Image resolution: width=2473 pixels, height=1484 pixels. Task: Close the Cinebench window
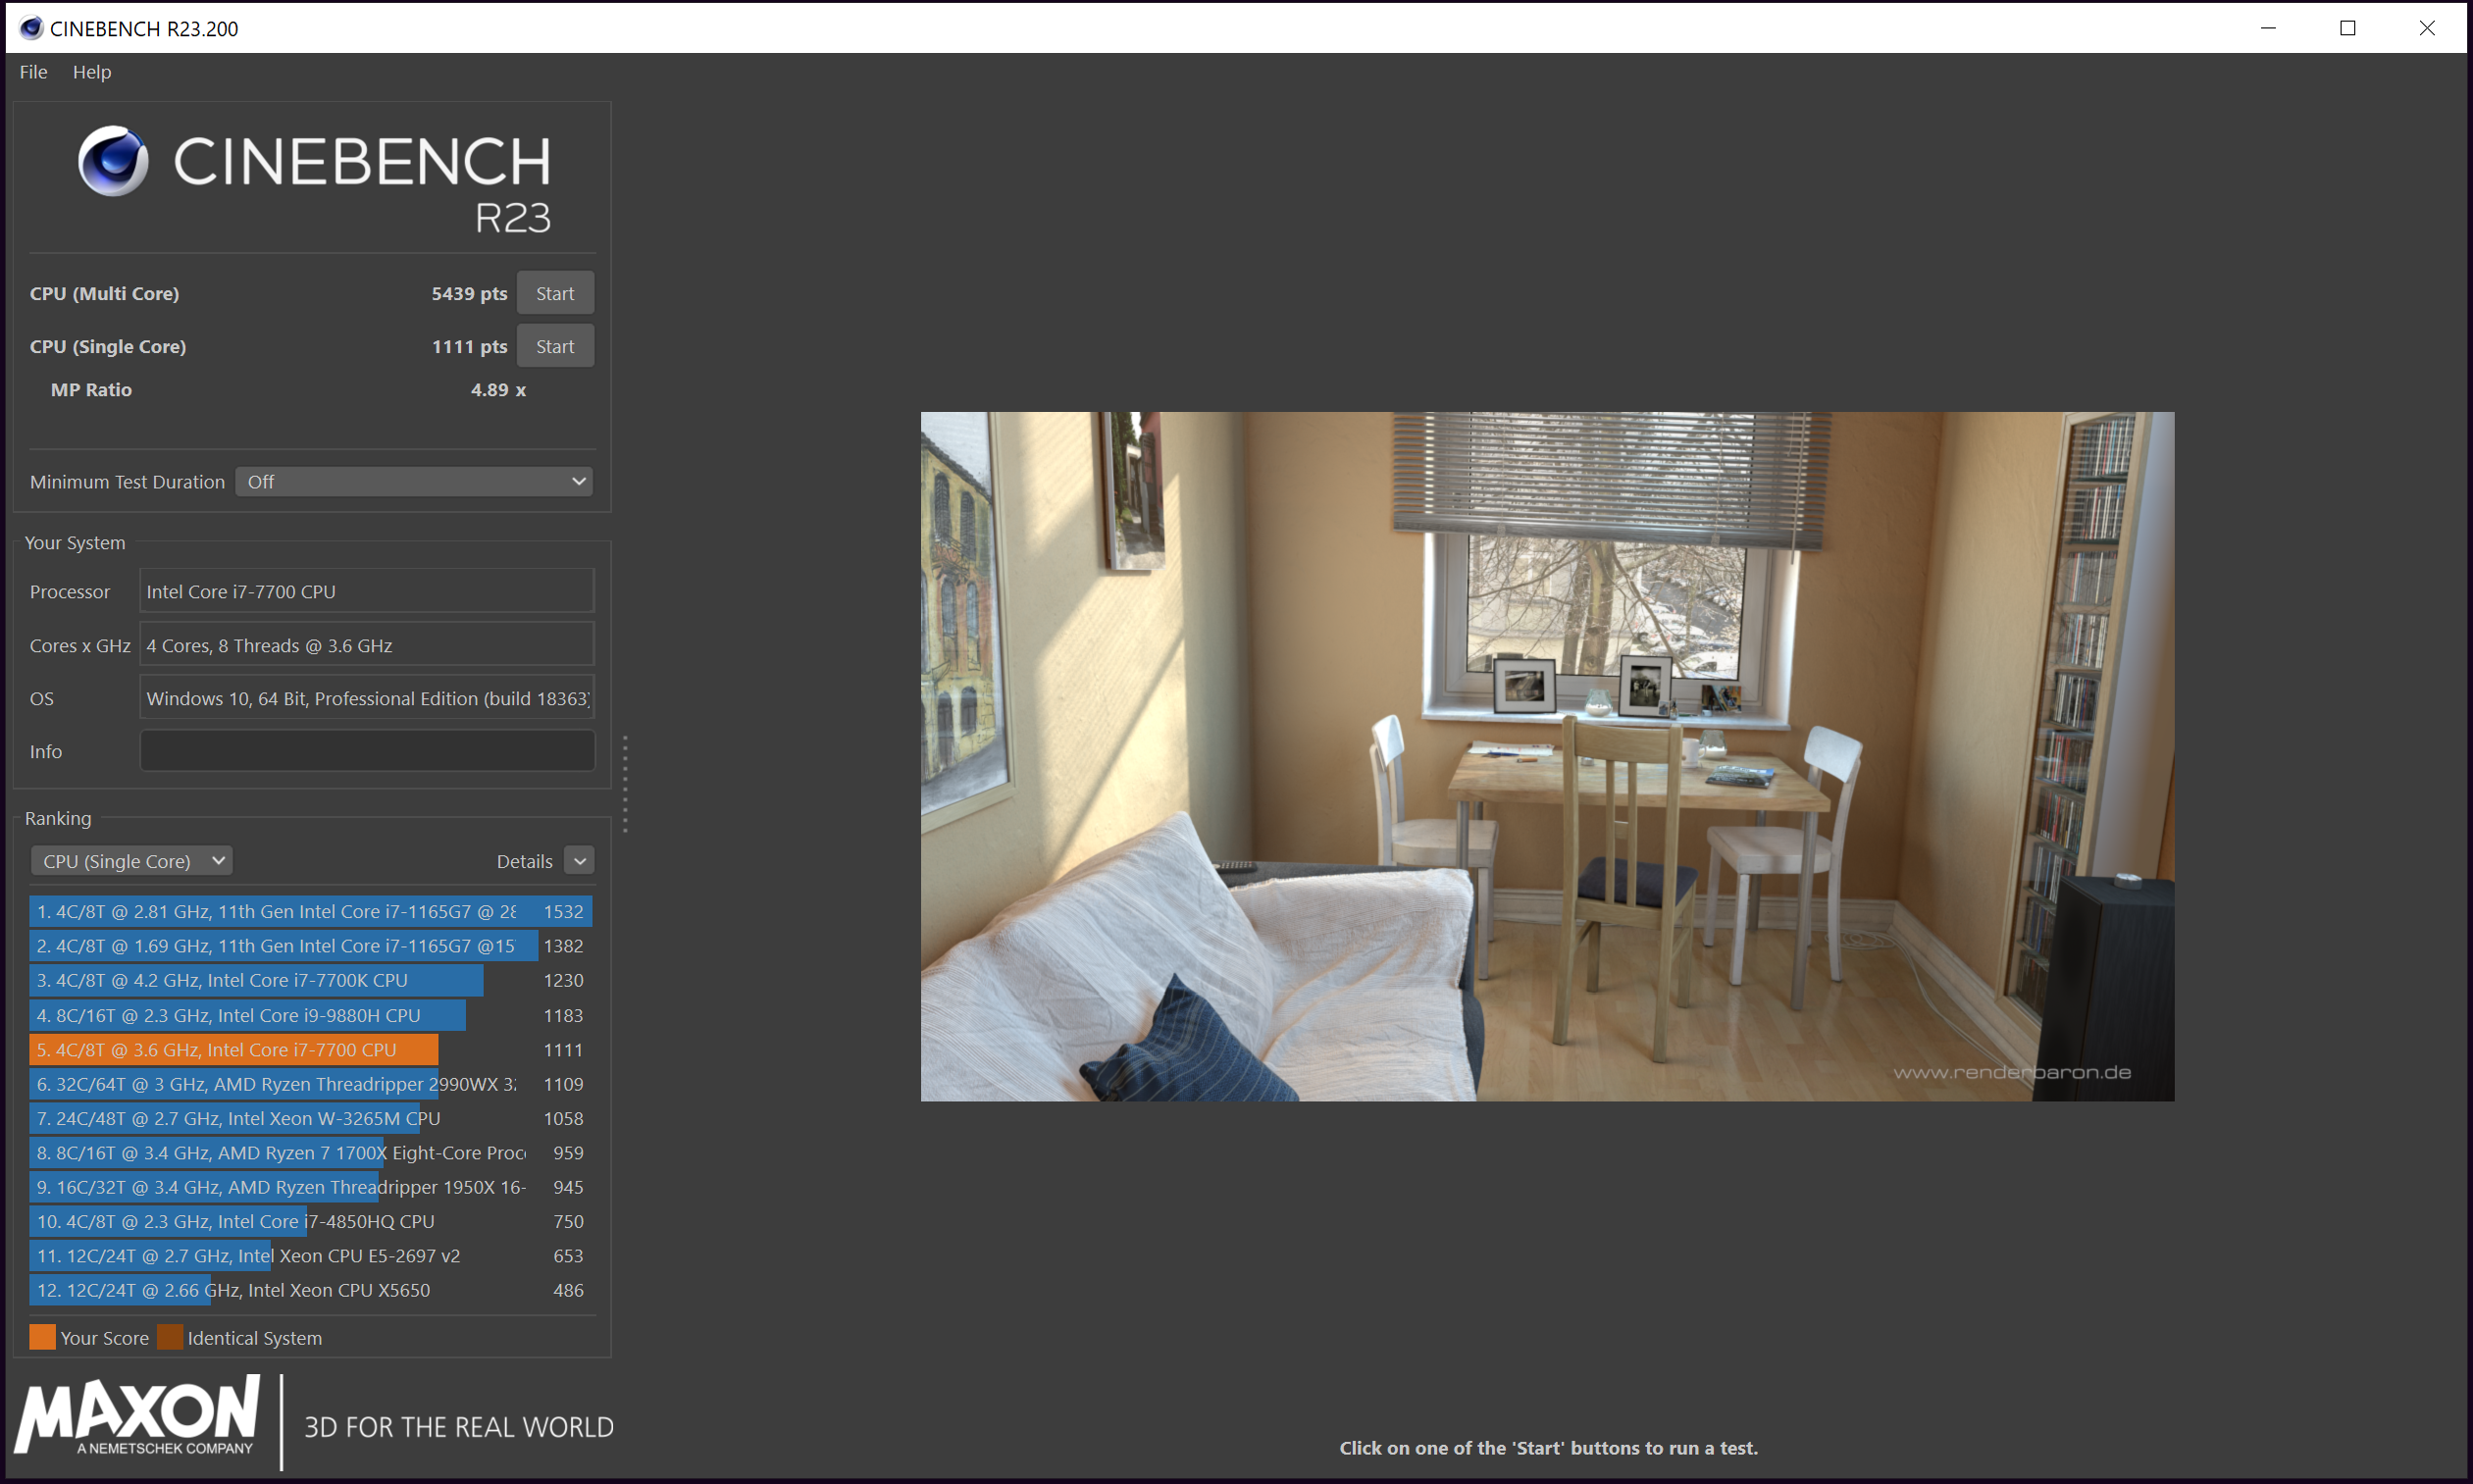(x=2426, y=28)
